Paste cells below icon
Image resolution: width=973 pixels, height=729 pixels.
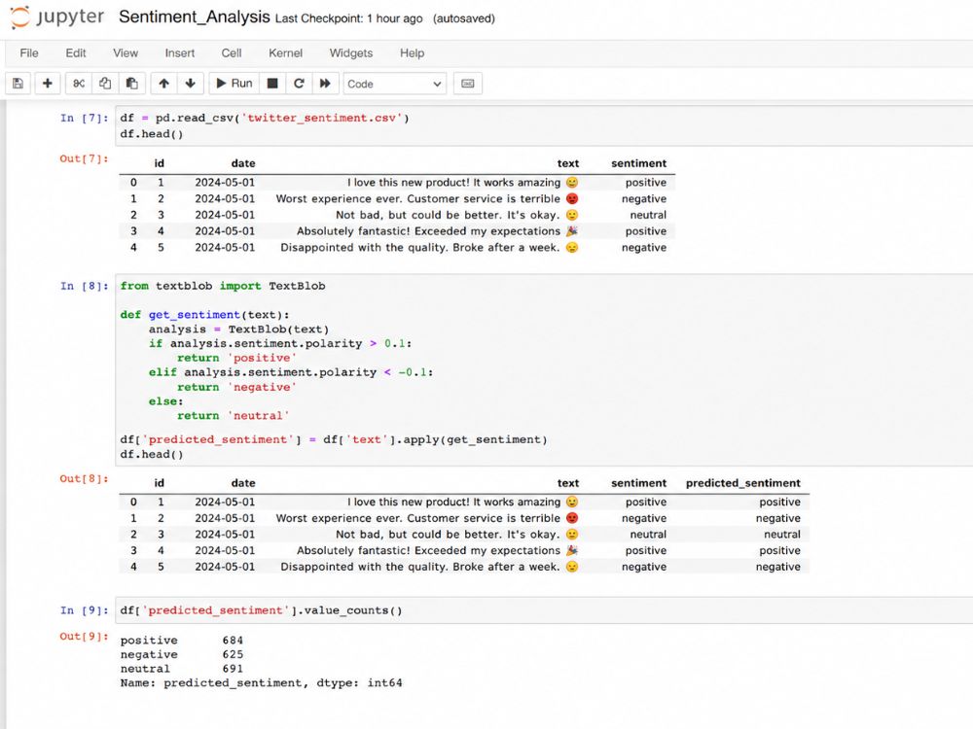(x=132, y=84)
